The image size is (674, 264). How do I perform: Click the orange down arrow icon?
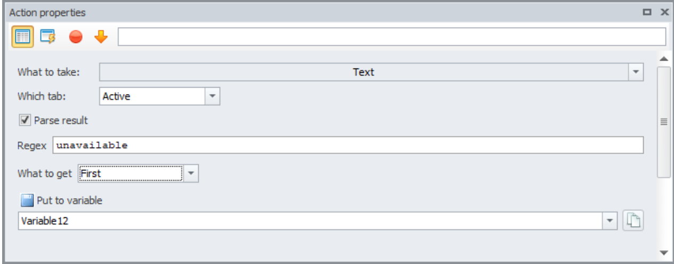point(101,37)
